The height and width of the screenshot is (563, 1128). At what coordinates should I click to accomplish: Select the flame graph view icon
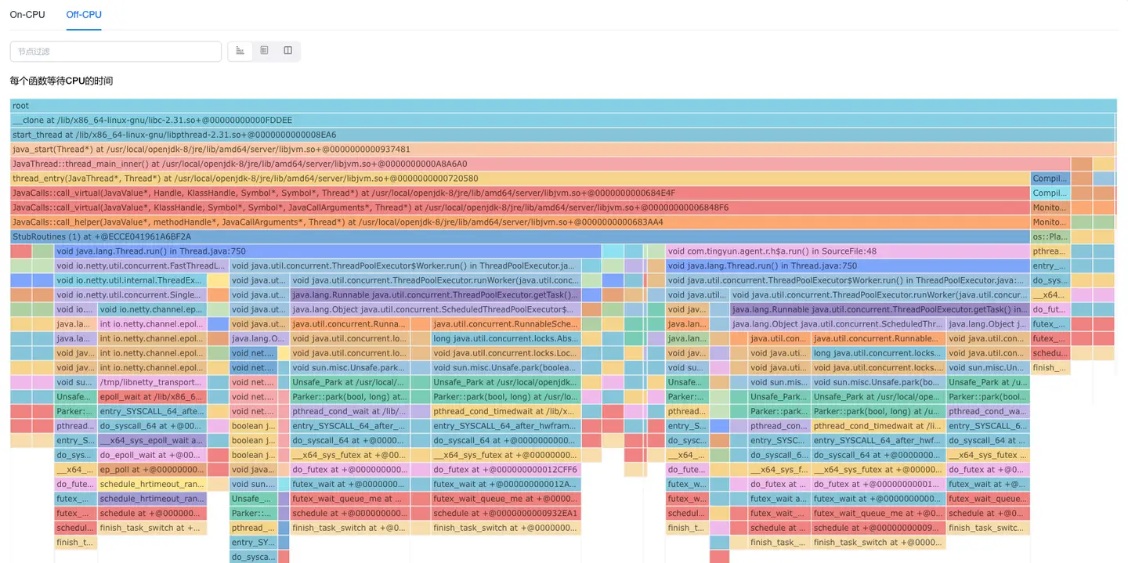click(240, 51)
